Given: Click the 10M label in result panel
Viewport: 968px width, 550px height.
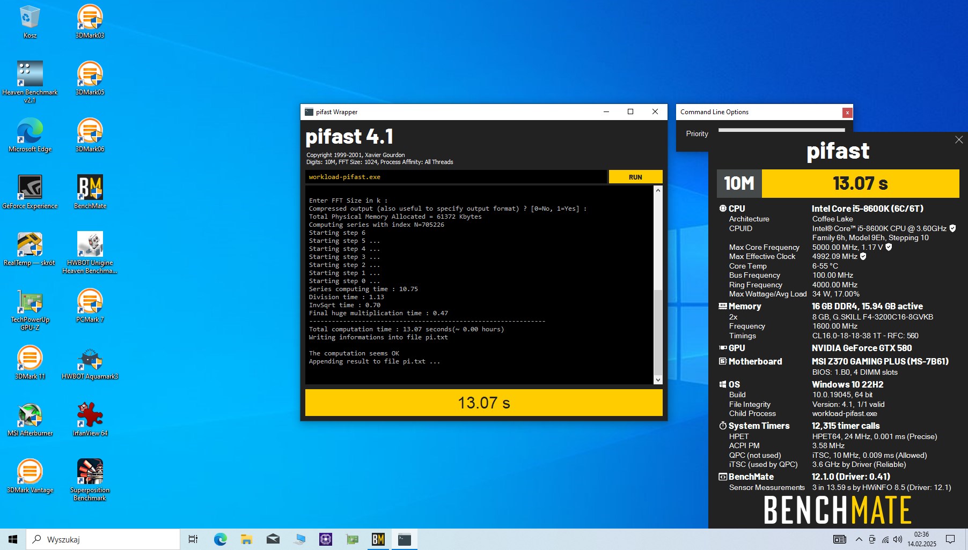Looking at the screenshot, I should [739, 184].
